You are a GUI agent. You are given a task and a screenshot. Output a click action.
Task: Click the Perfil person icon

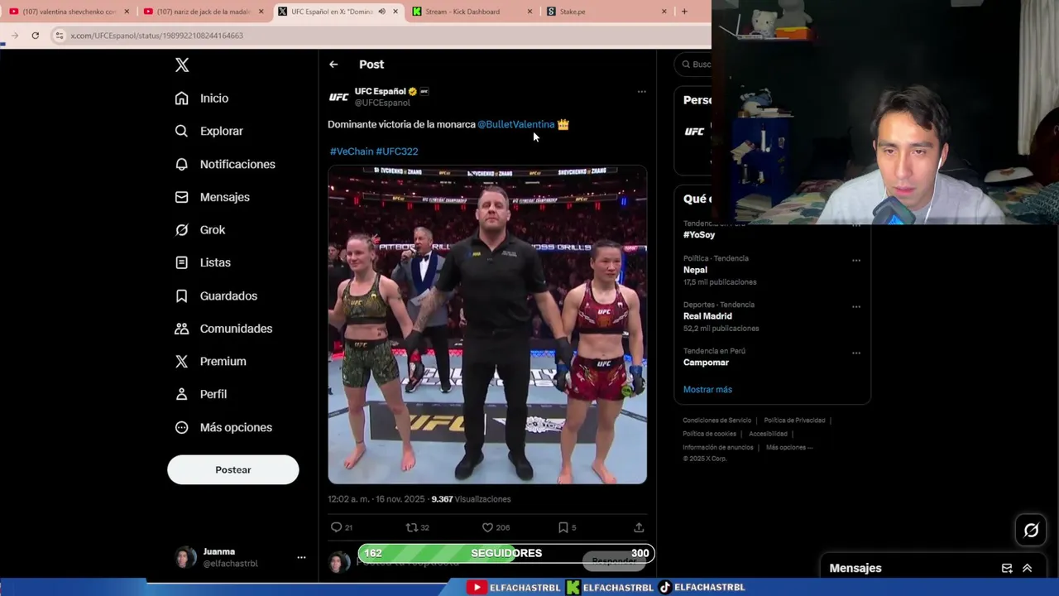click(182, 394)
